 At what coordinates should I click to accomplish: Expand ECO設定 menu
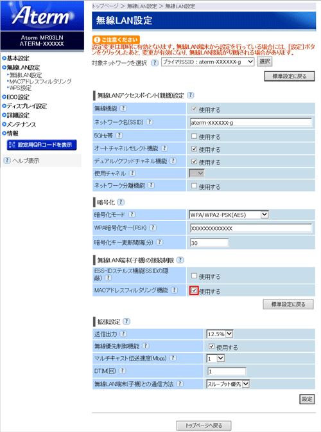[x=15, y=97]
